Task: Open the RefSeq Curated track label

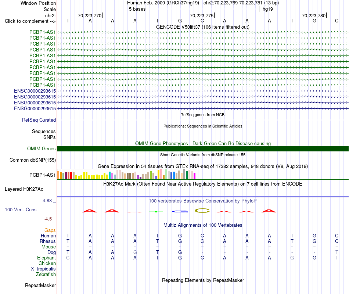Action: coord(39,120)
